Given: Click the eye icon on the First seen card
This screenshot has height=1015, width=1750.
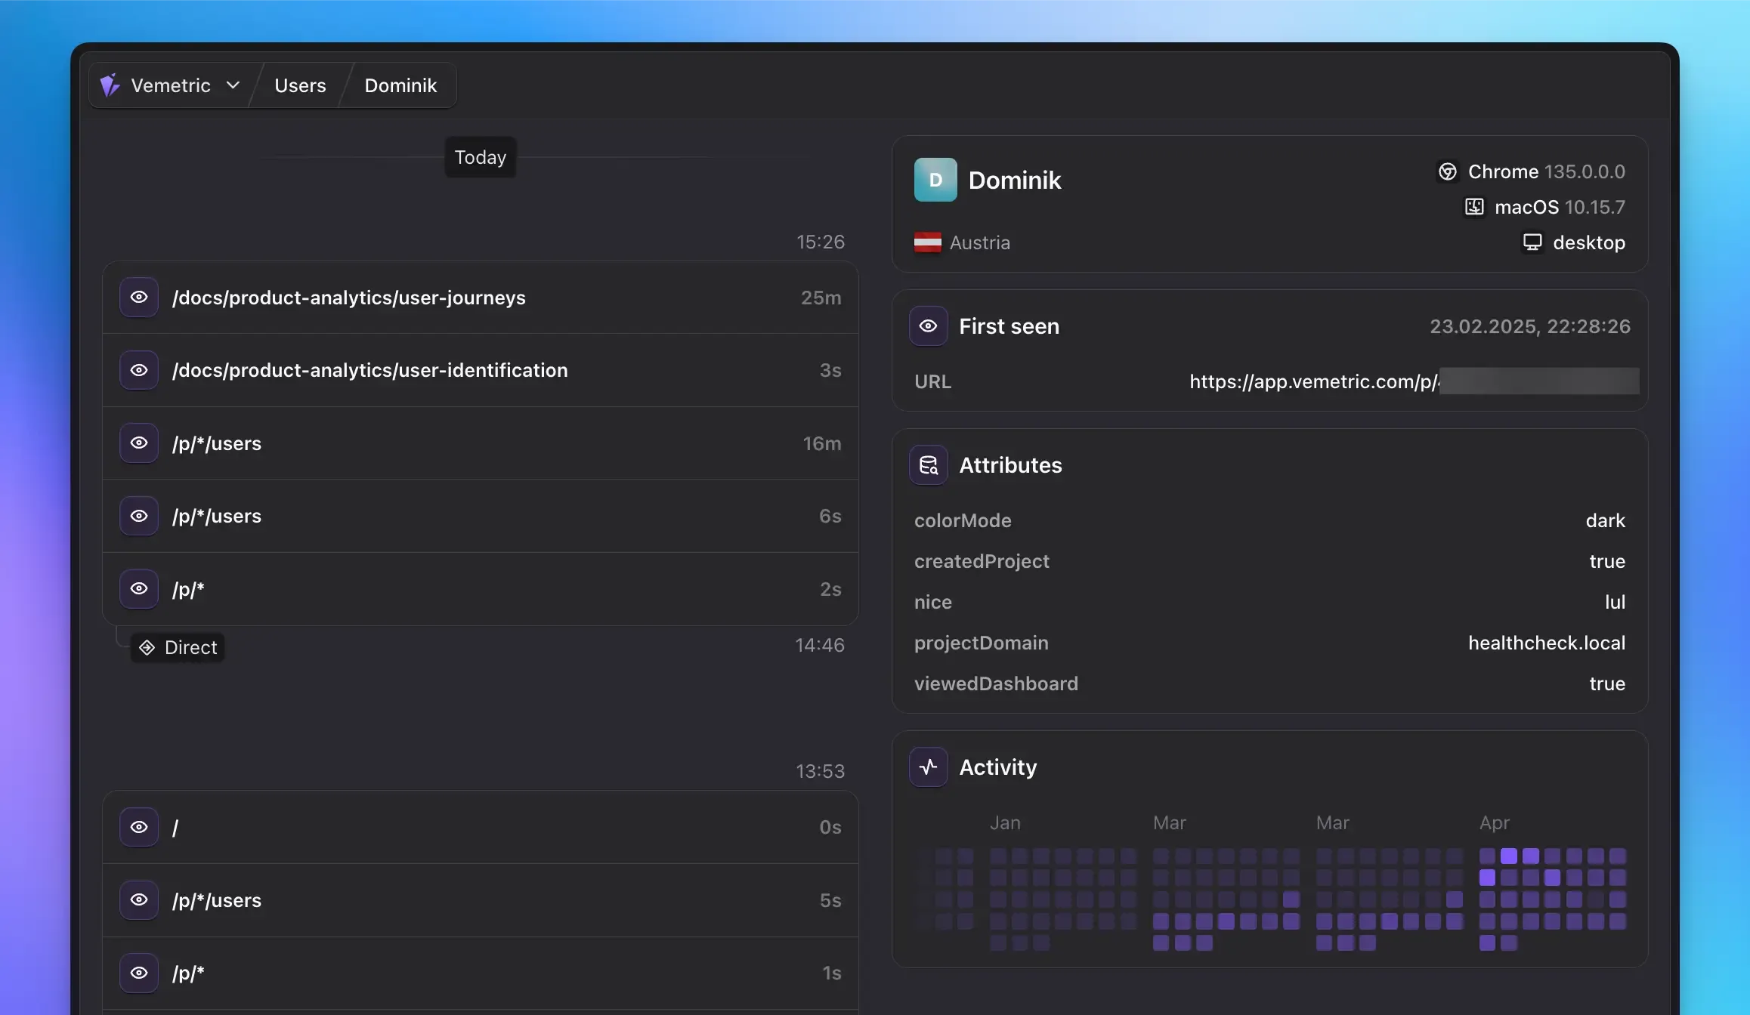Looking at the screenshot, I should (928, 325).
